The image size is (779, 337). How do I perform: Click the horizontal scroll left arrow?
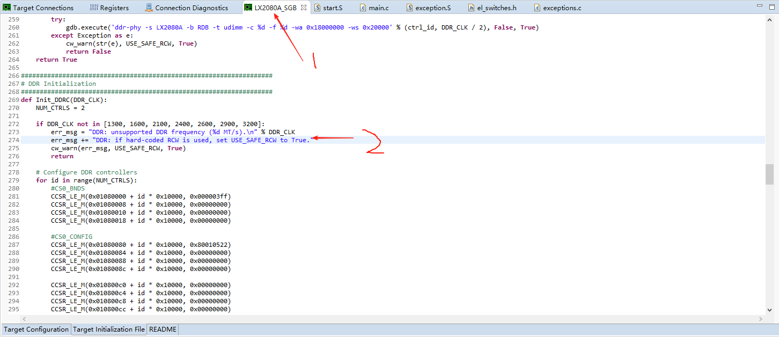24,319
